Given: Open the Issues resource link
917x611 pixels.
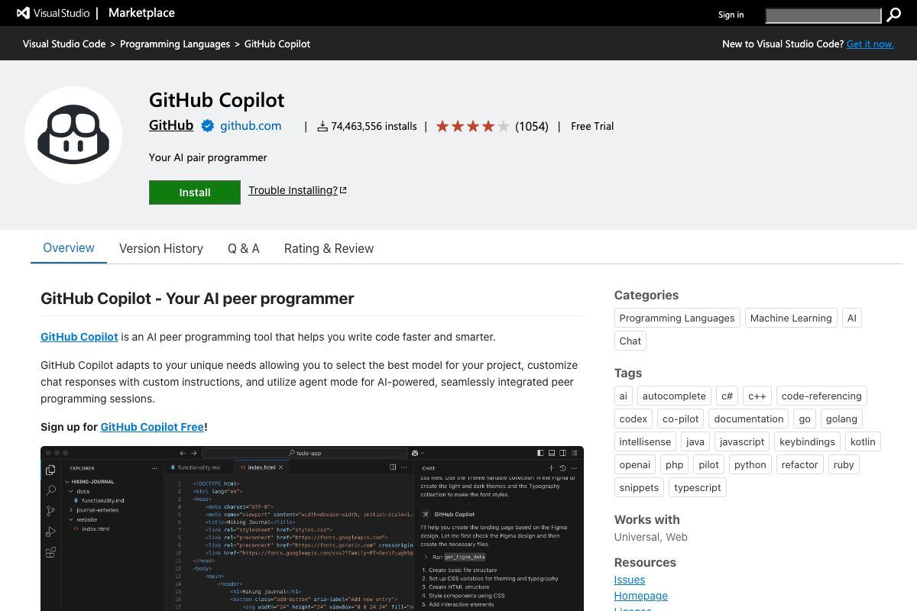Looking at the screenshot, I should point(630,580).
